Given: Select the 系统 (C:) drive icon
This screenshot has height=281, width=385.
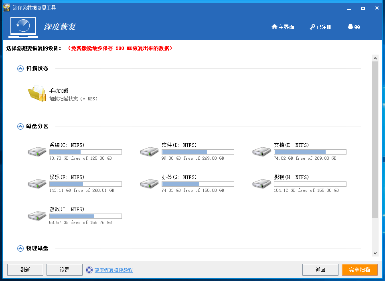Looking at the screenshot, I should pos(36,152).
